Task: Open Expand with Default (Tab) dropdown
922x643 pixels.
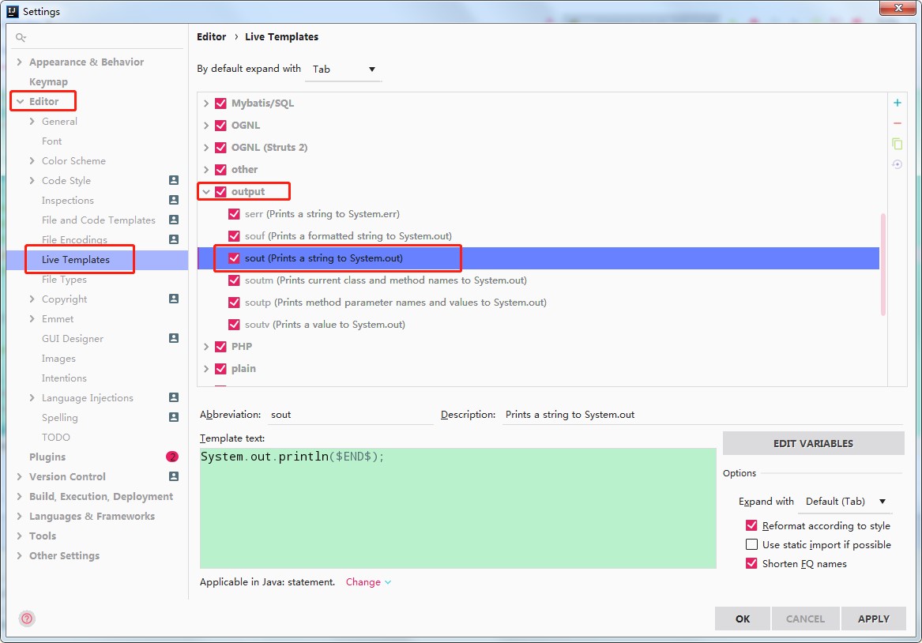Action: tap(846, 502)
